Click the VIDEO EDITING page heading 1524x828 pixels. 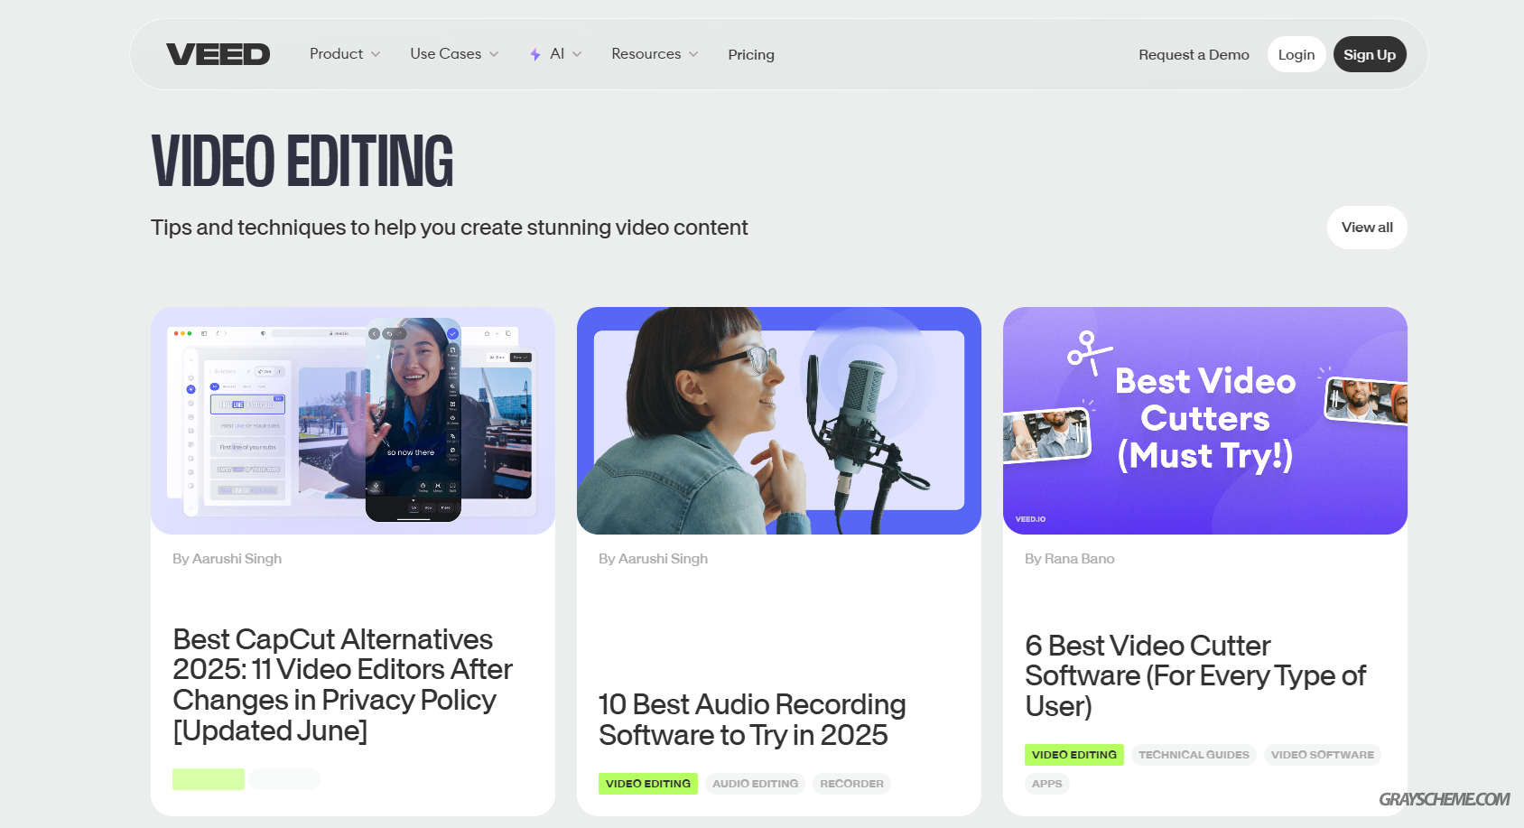[302, 162]
